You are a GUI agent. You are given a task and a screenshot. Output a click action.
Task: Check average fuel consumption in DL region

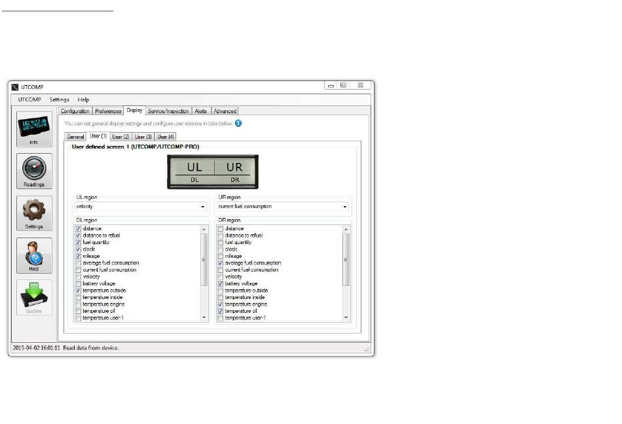tap(78, 263)
